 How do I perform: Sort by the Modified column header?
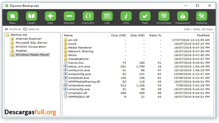pyautogui.click(x=203, y=35)
